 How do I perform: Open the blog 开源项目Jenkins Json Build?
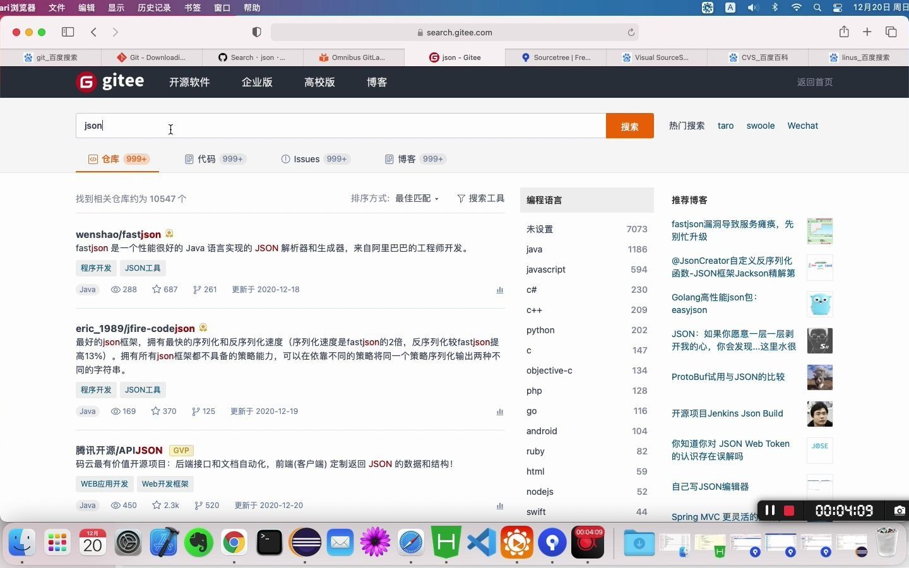click(727, 413)
